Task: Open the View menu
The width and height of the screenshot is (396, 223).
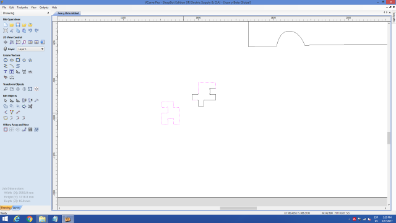Action: point(33,7)
